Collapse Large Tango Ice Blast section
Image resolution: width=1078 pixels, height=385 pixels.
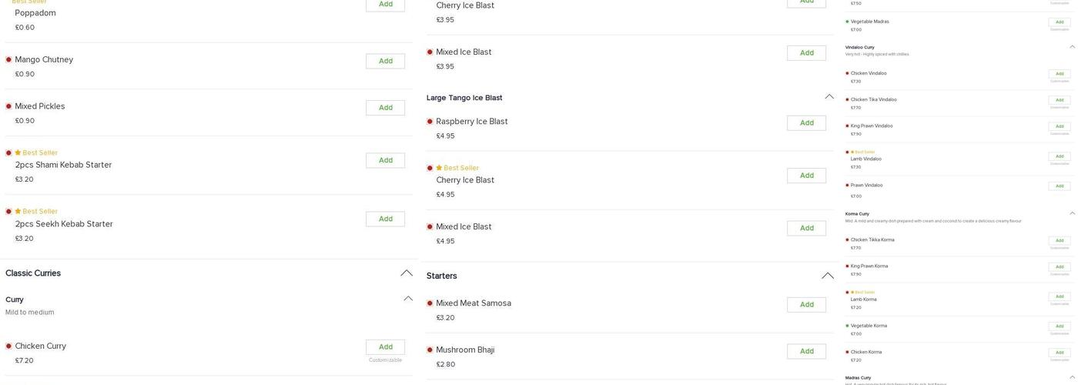click(829, 97)
